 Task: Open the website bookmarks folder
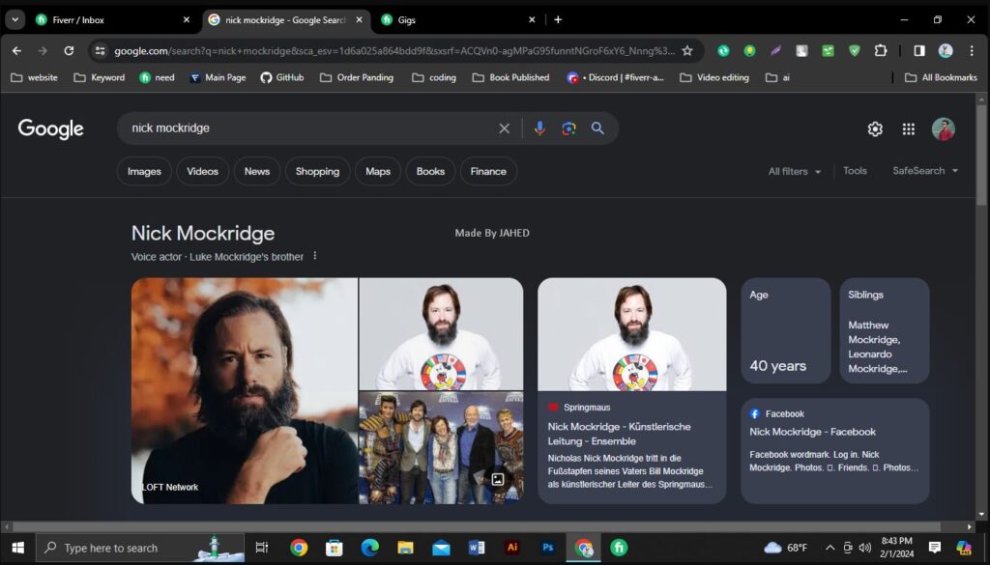click(x=34, y=77)
